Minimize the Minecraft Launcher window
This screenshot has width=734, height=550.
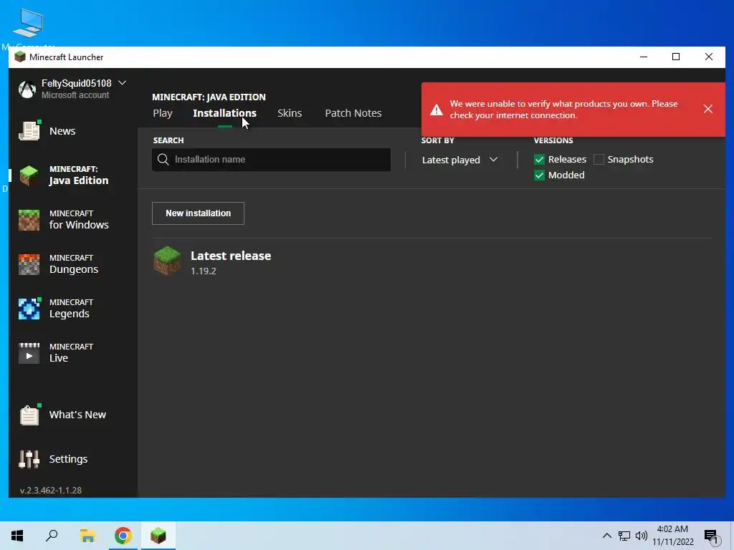644,57
